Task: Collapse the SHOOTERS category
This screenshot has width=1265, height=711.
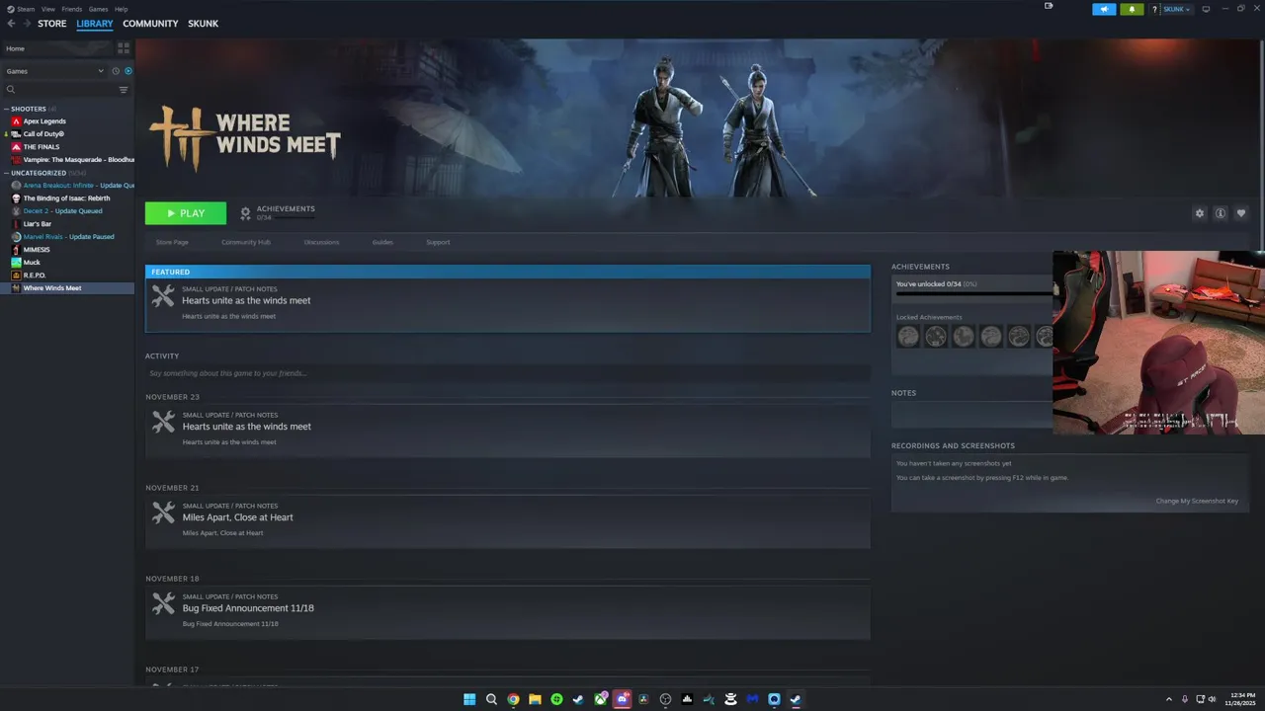Action: pyautogui.click(x=29, y=109)
